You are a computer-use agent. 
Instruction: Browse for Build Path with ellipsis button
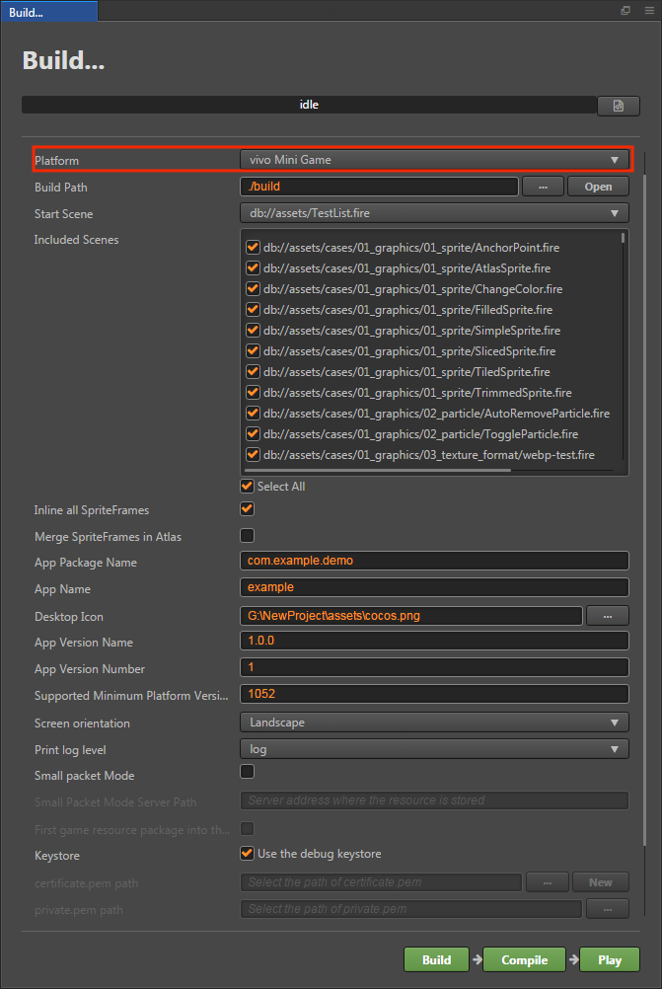[543, 187]
